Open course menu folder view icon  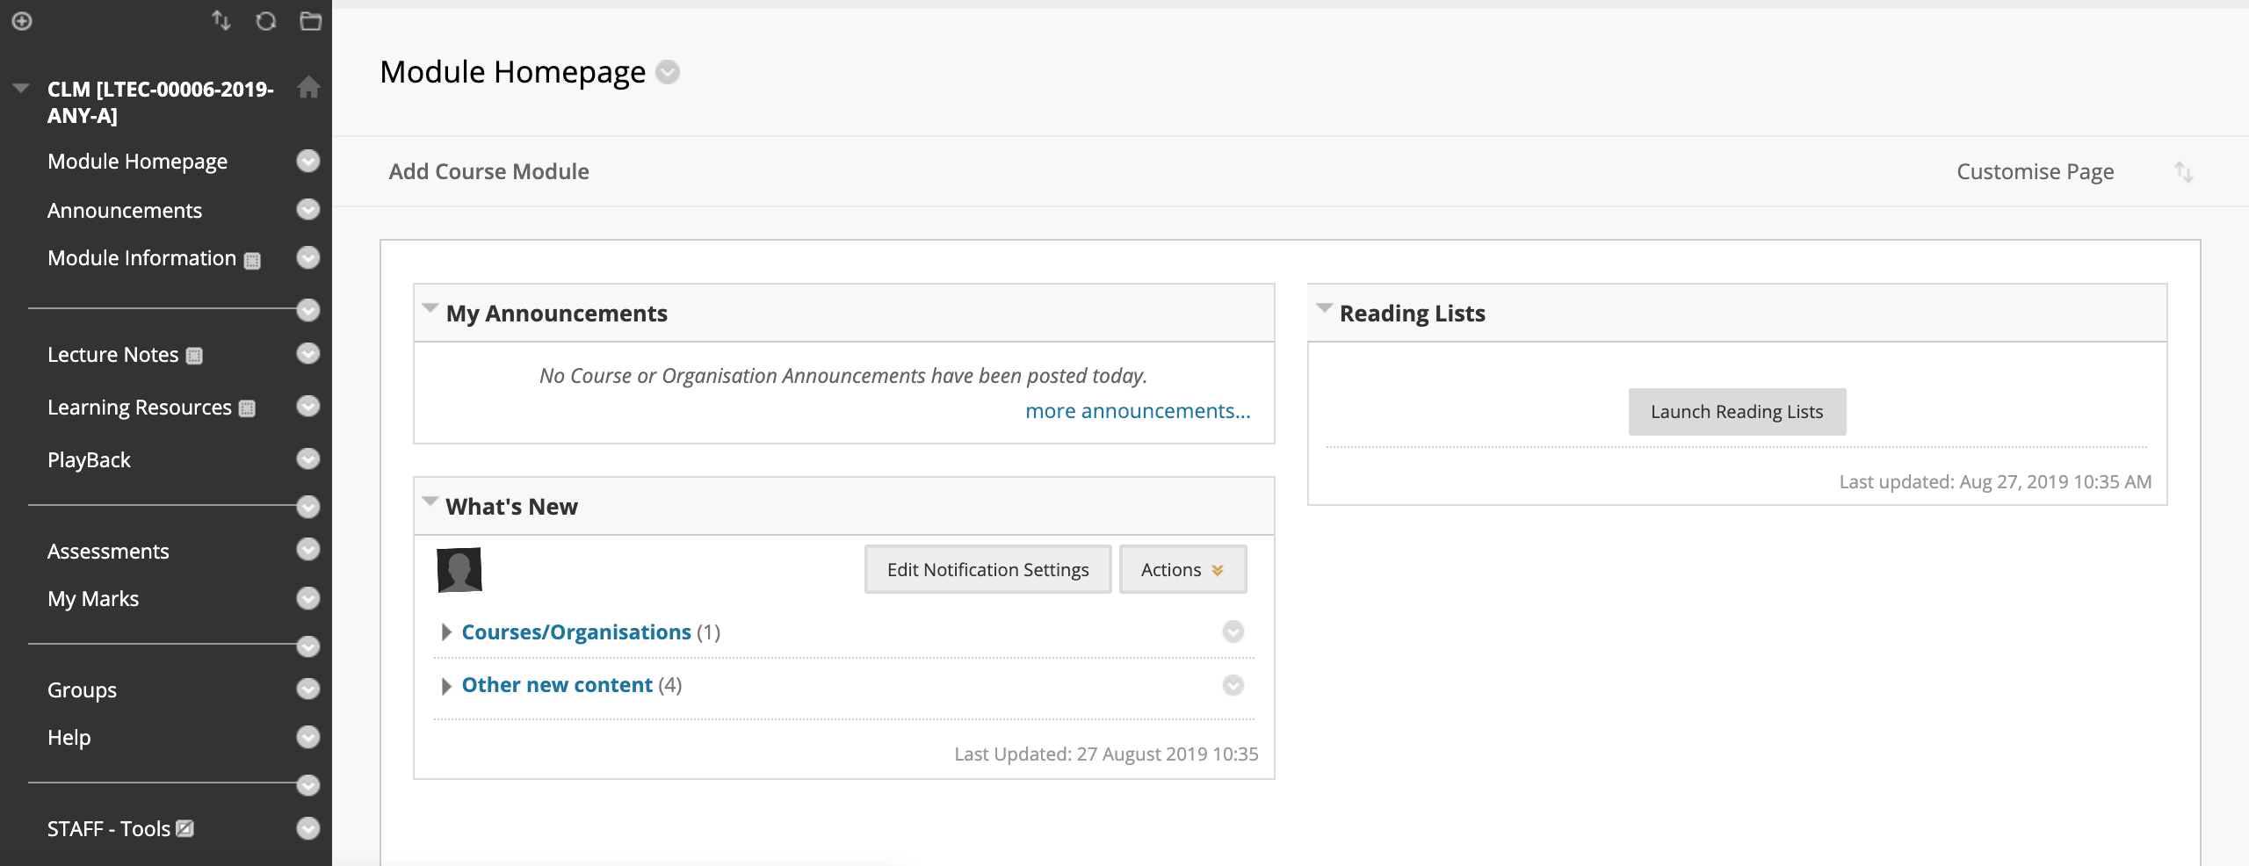point(310,21)
